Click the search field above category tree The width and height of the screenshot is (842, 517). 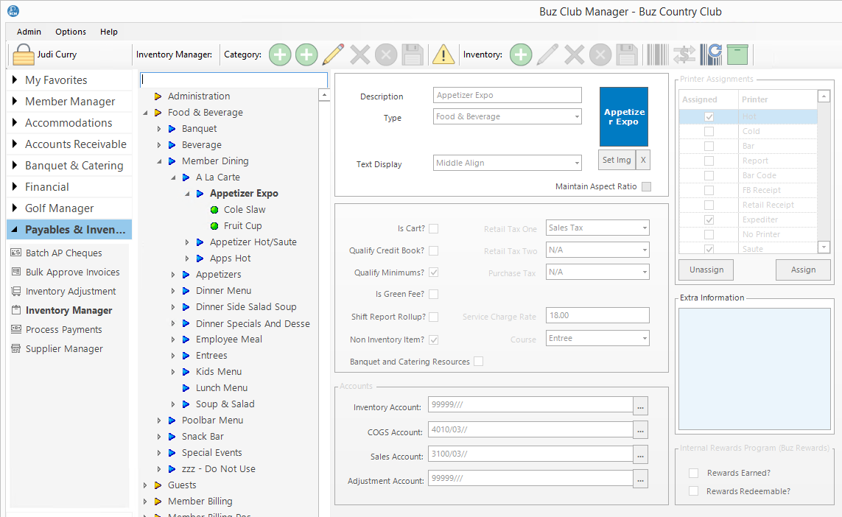click(x=234, y=80)
